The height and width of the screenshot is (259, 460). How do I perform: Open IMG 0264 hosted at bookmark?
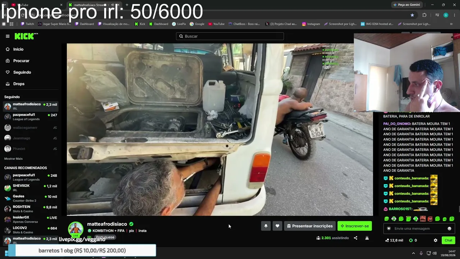coord(377,24)
